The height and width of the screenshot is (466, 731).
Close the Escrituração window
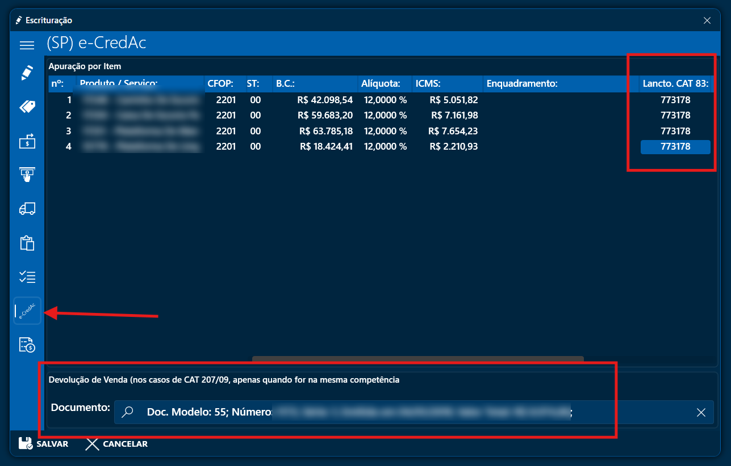[707, 20]
